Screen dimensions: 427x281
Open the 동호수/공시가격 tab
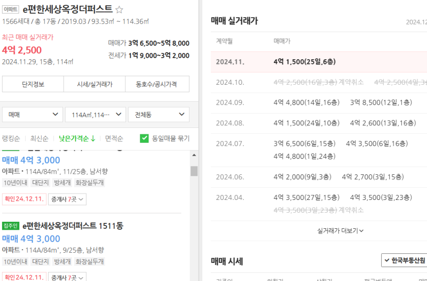tap(157, 84)
